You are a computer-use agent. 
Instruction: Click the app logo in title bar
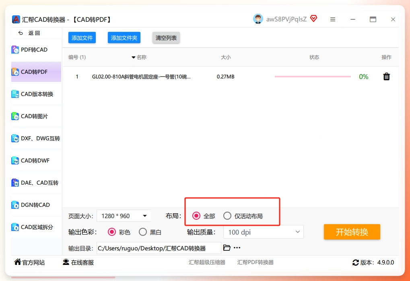[x=16, y=19]
